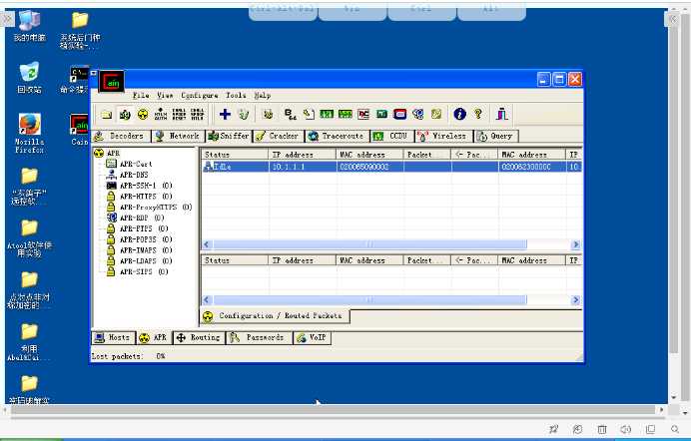Click the blue plus Add to list icon
The height and width of the screenshot is (441, 691).
pyautogui.click(x=226, y=115)
